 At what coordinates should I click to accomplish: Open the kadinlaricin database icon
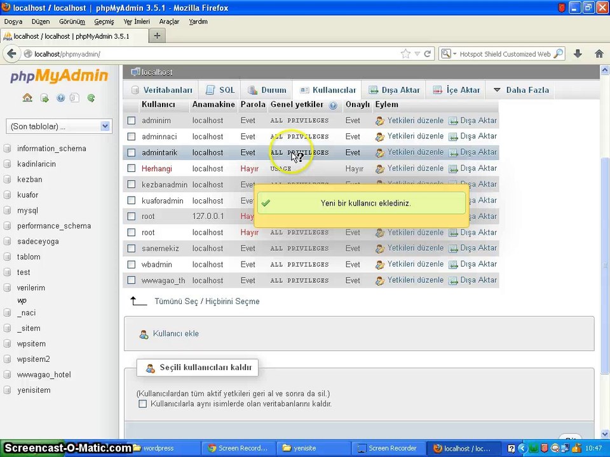click(7, 164)
